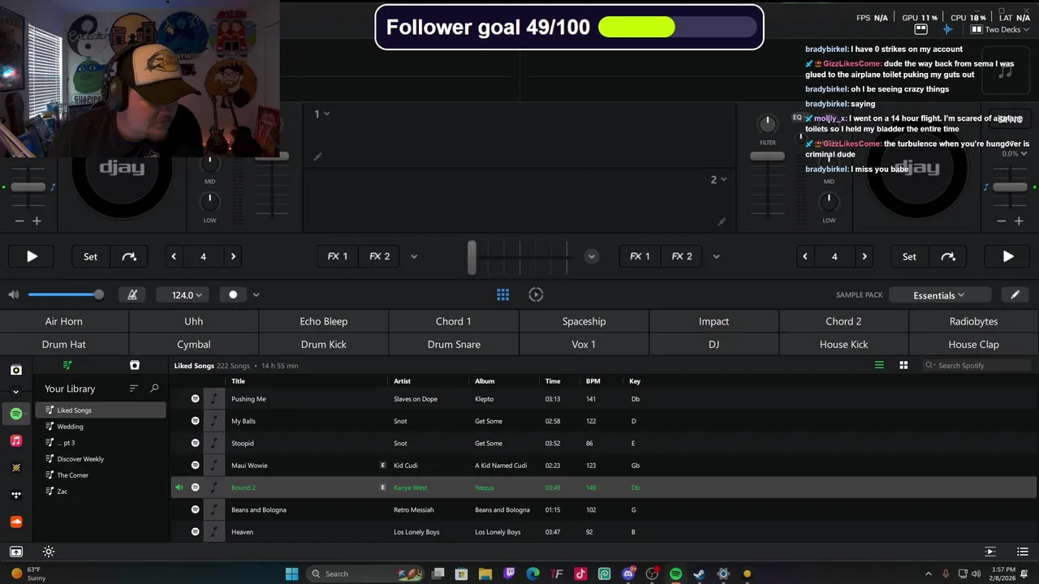
Task: Click the right deck Set cue button
Action: pyautogui.click(x=909, y=256)
